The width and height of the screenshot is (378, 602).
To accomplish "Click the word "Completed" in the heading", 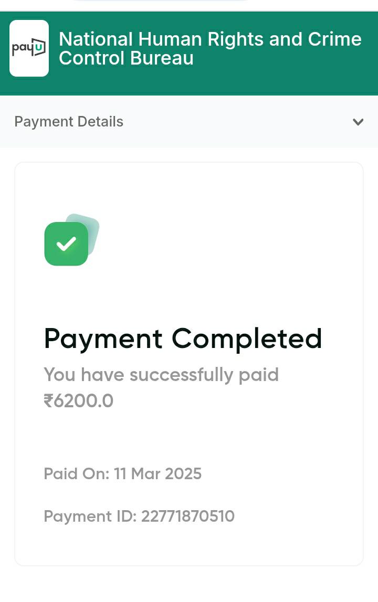I will click(x=247, y=339).
